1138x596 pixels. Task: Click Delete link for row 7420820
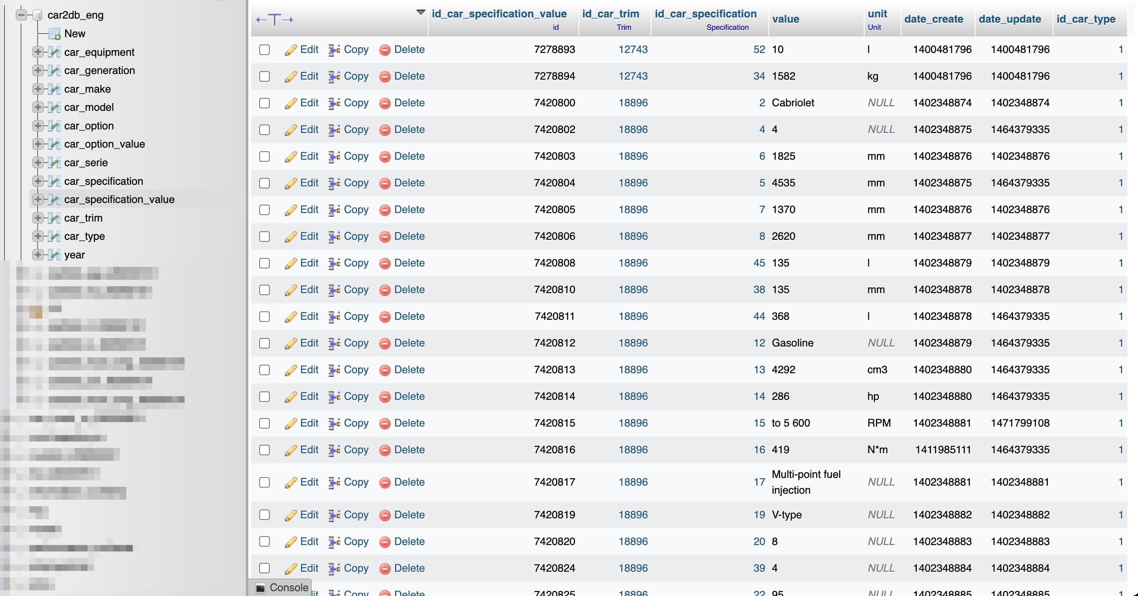pyautogui.click(x=409, y=542)
